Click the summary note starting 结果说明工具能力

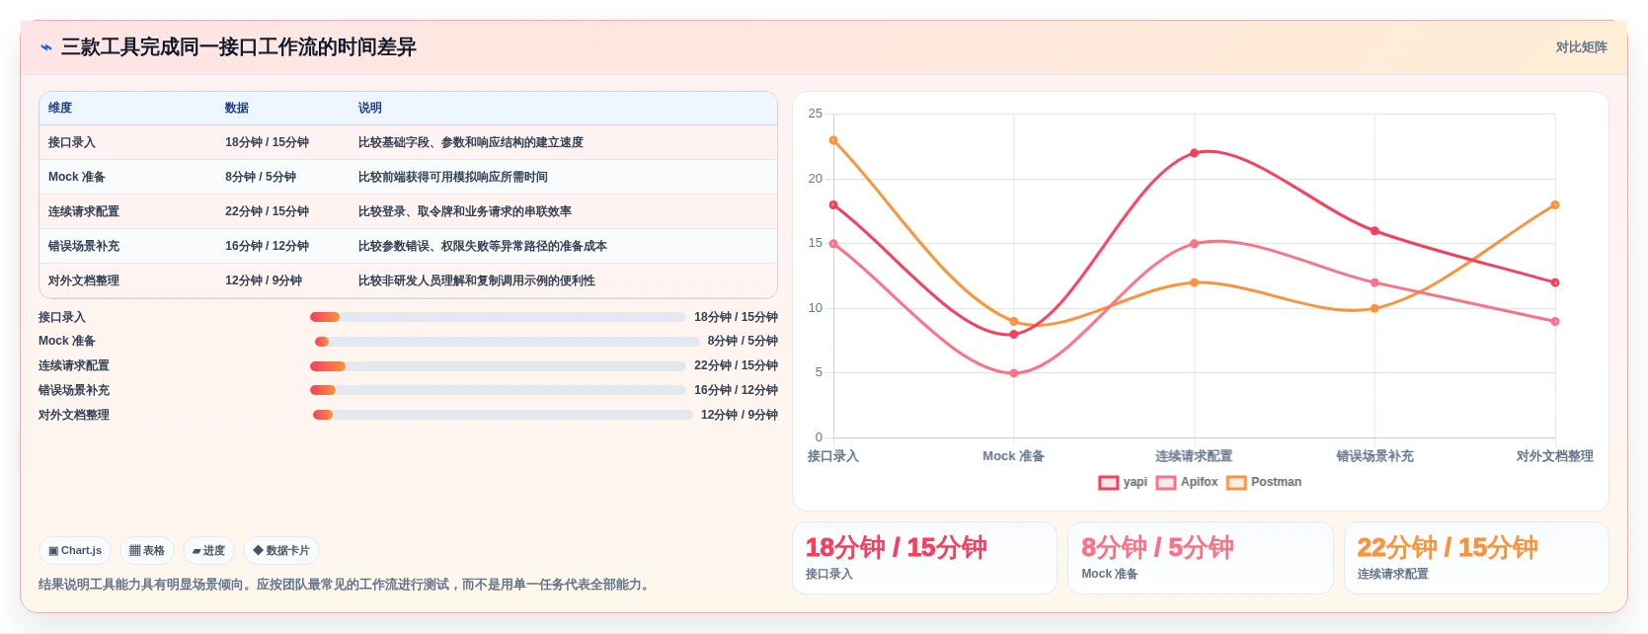click(346, 585)
